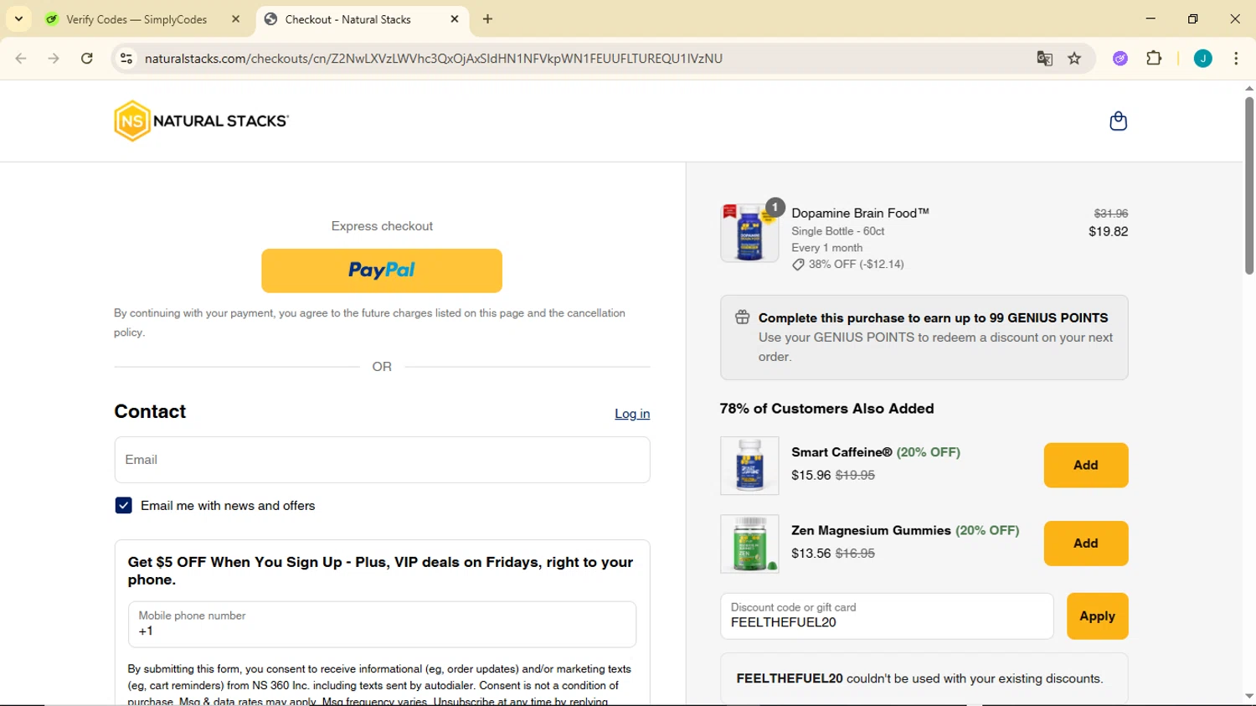Close the Checkout Natural Stacks tab
This screenshot has width=1256, height=706.
click(x=455, y=19)
